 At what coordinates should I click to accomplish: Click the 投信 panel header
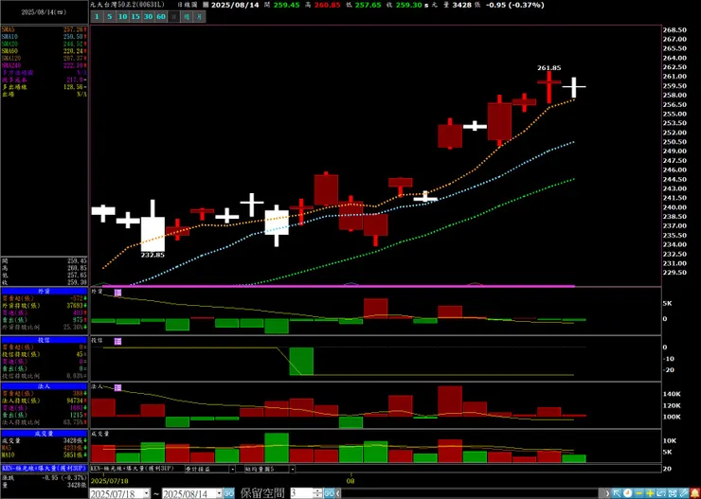[44, 340]
